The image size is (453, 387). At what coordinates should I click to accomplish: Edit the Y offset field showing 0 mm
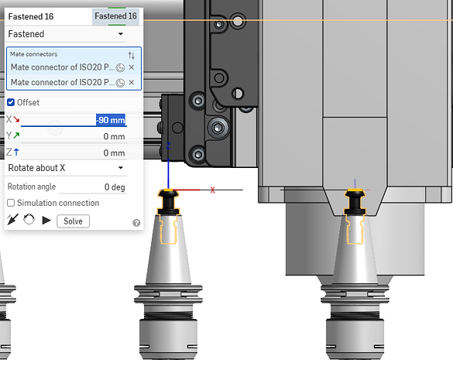74,136
